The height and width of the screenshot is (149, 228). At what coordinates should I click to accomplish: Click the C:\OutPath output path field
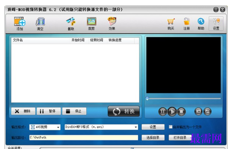point(84,138)
